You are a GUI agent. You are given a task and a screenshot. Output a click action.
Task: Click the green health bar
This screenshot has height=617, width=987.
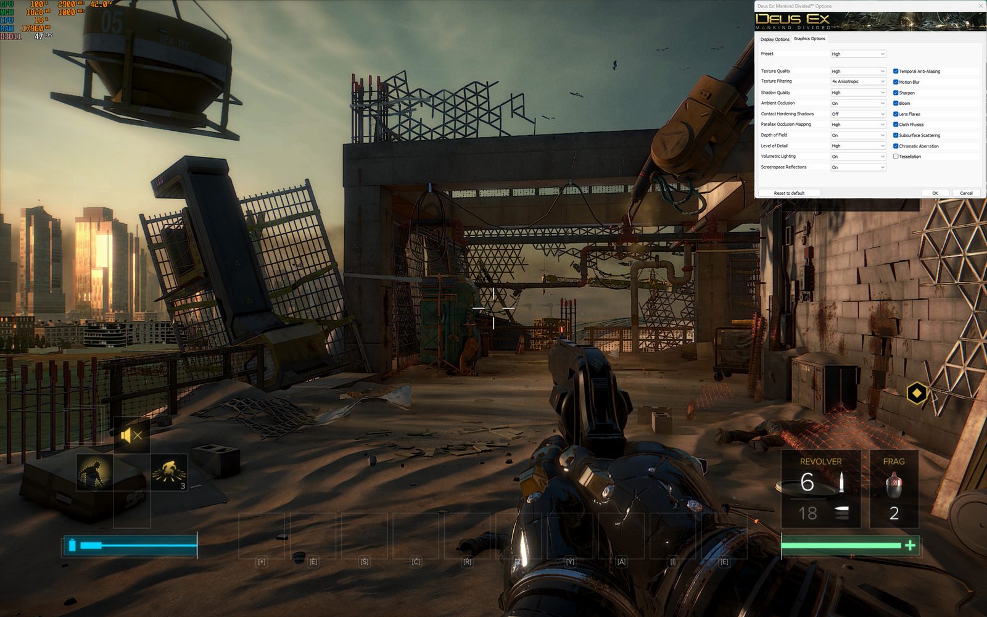pyautogui.click(x=850, y=545)
